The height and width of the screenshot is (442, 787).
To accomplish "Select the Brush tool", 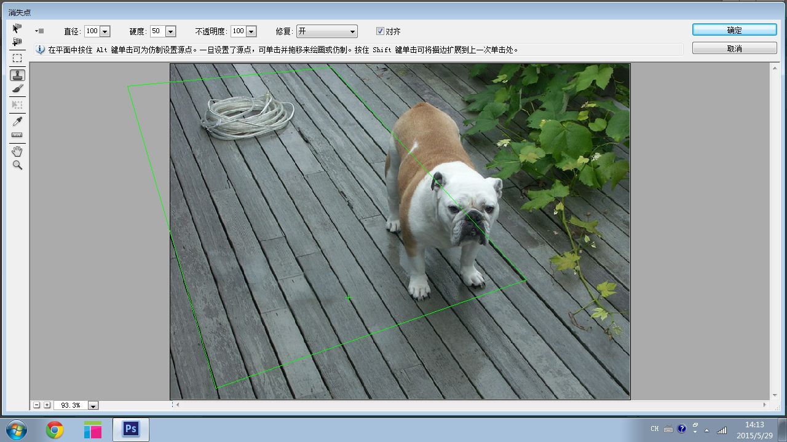I will tap(17, 89).
